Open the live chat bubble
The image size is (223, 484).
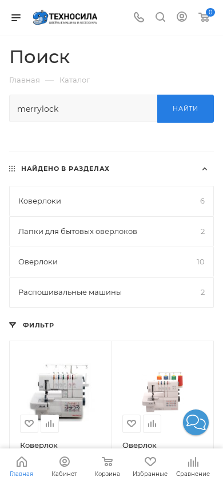tap(196, 422)
